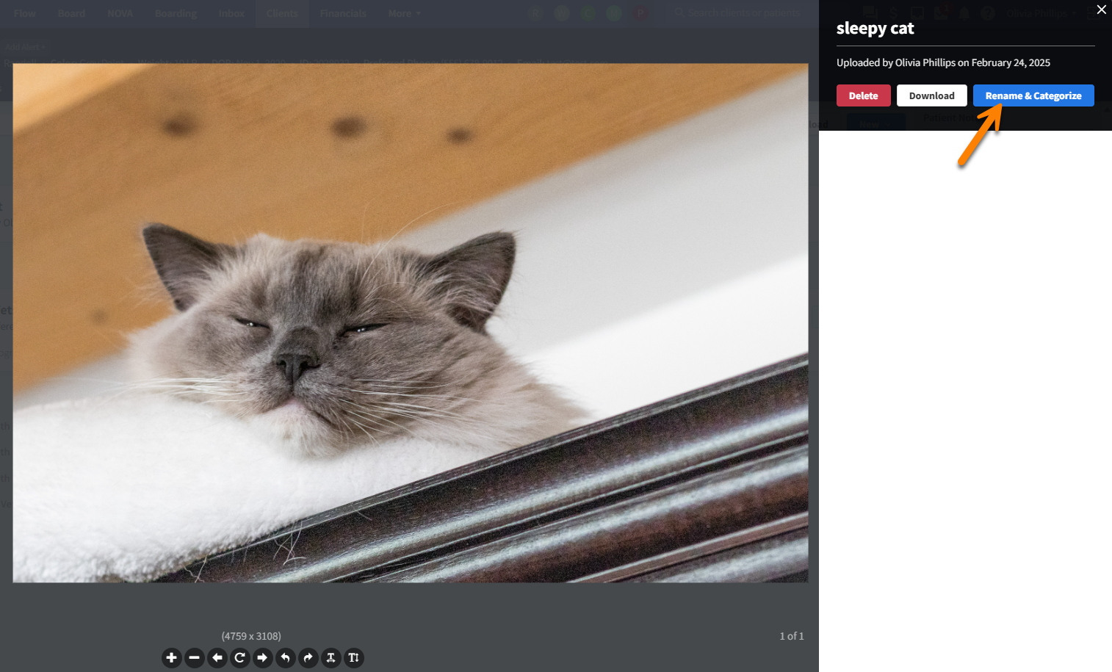Screen dimensions: 1112x672
Task: Click the sleepy cat photo preview
Action: (x=410, y=323)
